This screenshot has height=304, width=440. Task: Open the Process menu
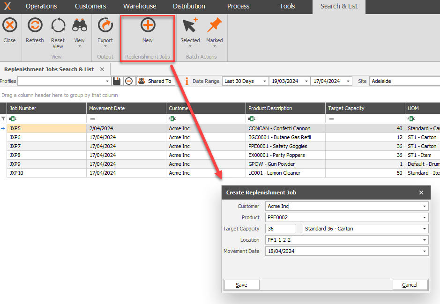coord(238,6)
